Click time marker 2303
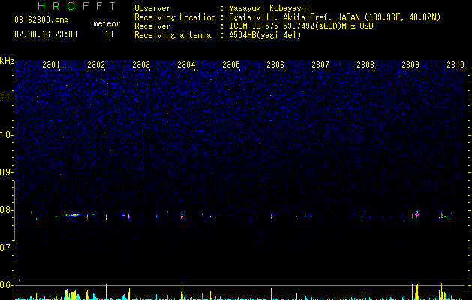Image resolution: width=472 pixels, height=300 pixels. point(141,64)
